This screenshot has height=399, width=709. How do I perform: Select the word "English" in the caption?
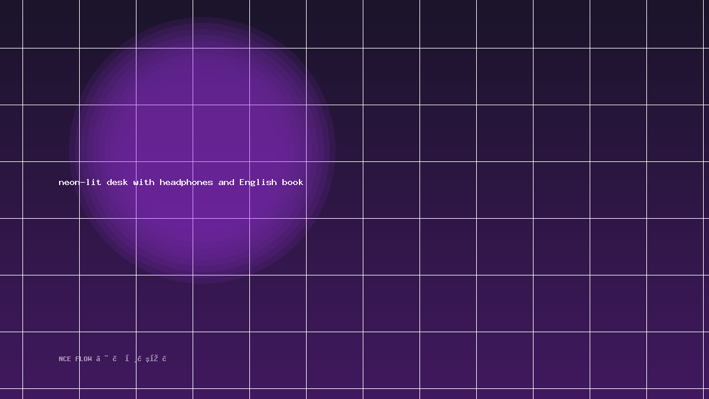[258, 183]
